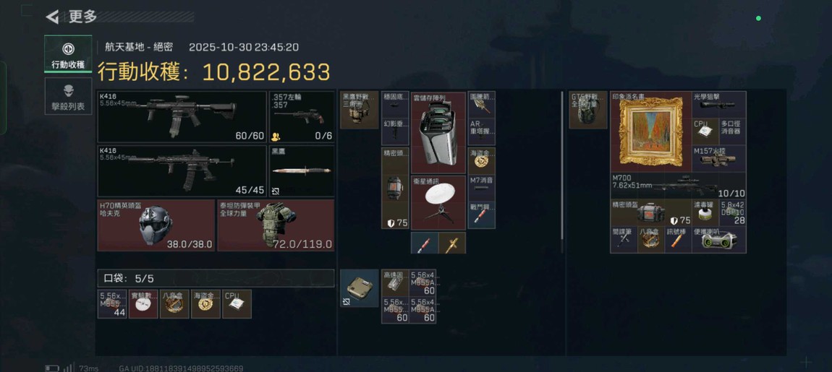Open the 行動收穫 tab
This screenshot has width=832, height=372.
[68, 53]
